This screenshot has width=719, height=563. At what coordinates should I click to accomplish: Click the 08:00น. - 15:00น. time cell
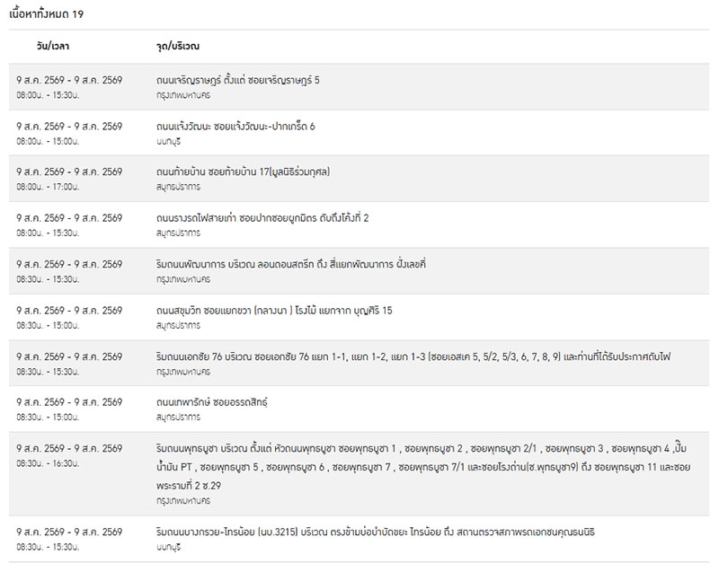pyautogui.click(x=48, y=142)
